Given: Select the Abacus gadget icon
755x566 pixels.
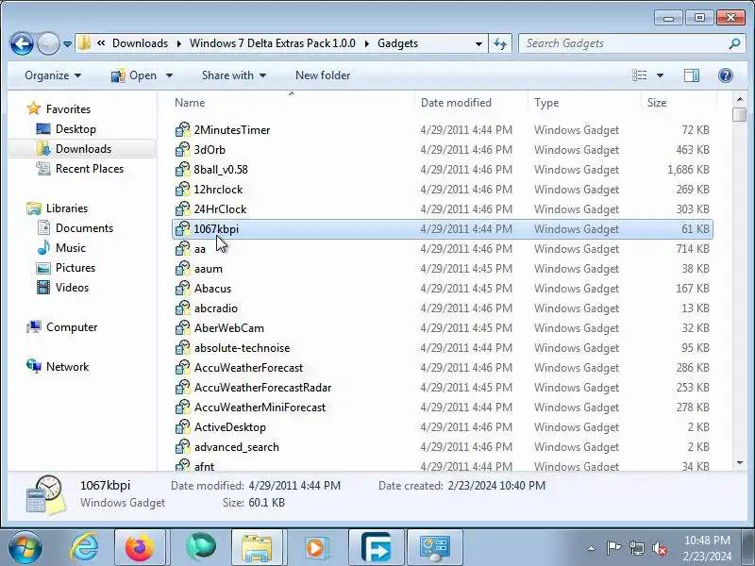Looking at the screenshot, I should click(182, 289).
